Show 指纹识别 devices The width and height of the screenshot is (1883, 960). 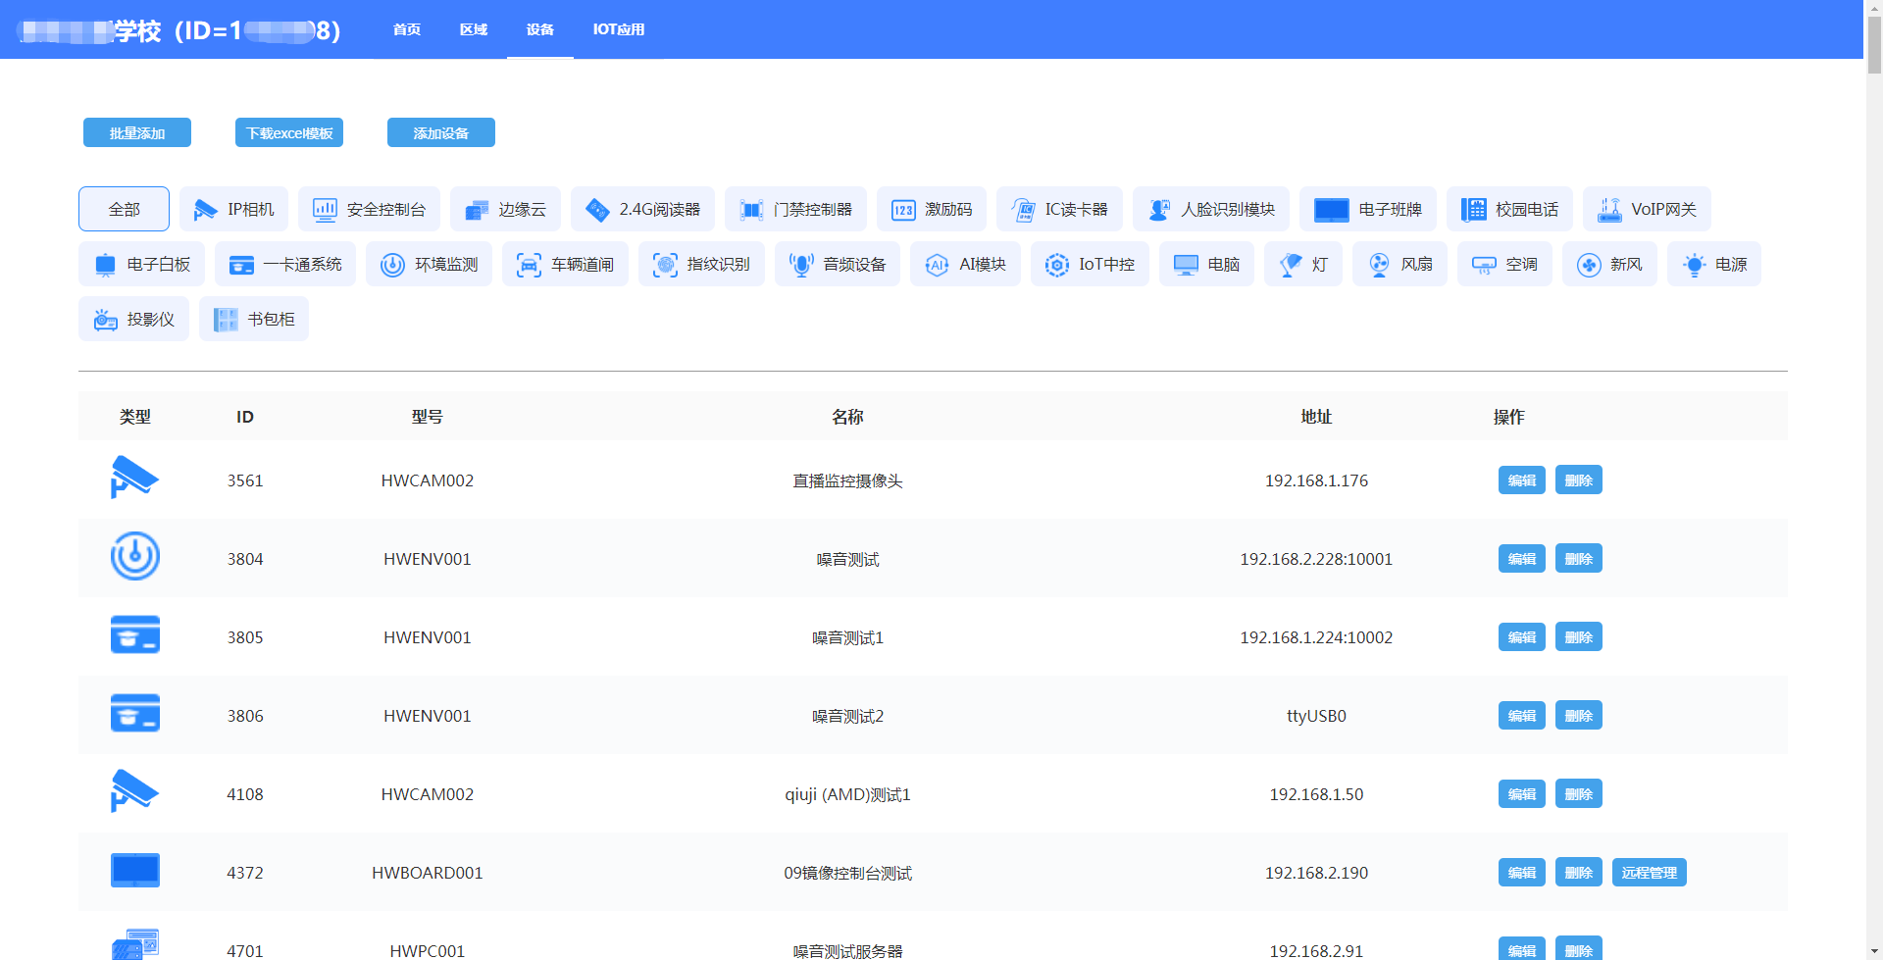click(701, 265)
